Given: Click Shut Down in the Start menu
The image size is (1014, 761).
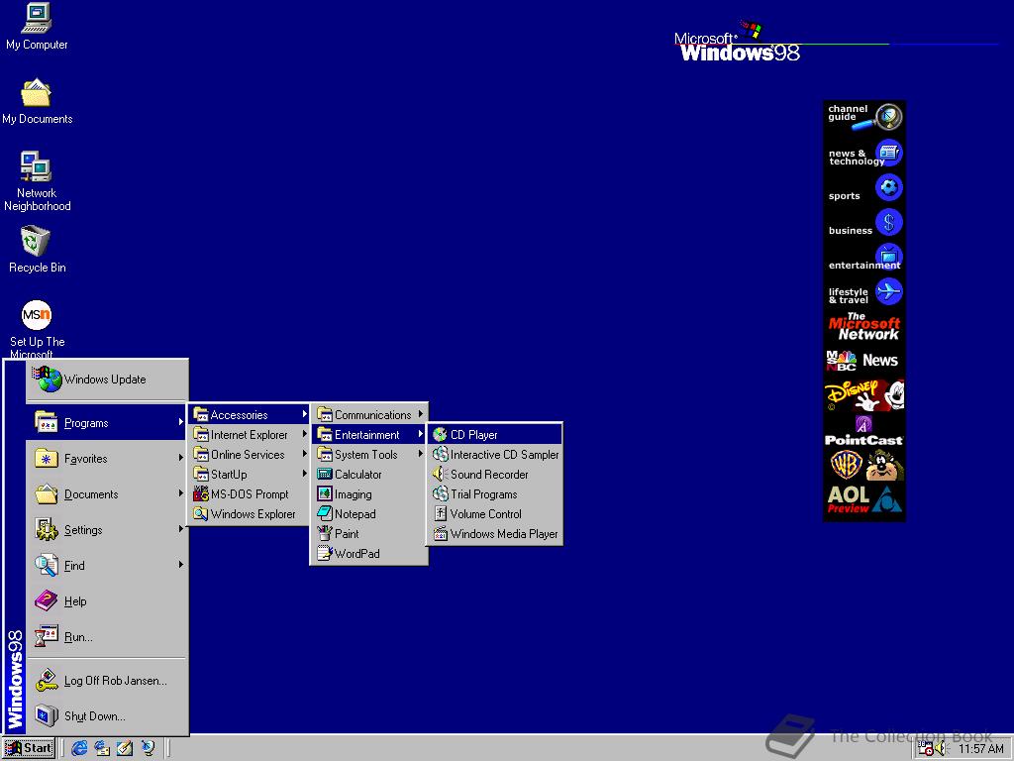Looking at the screenshot, I should pos(92,715).
